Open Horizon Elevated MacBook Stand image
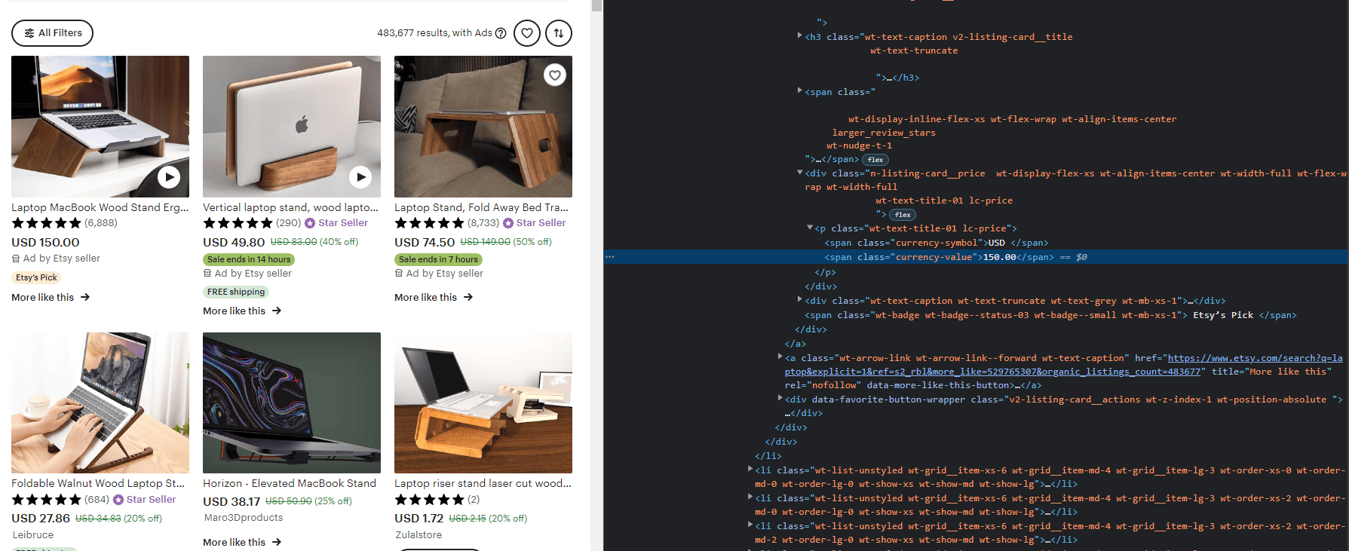Screen dimensions: 1349x551 point(292,403)
